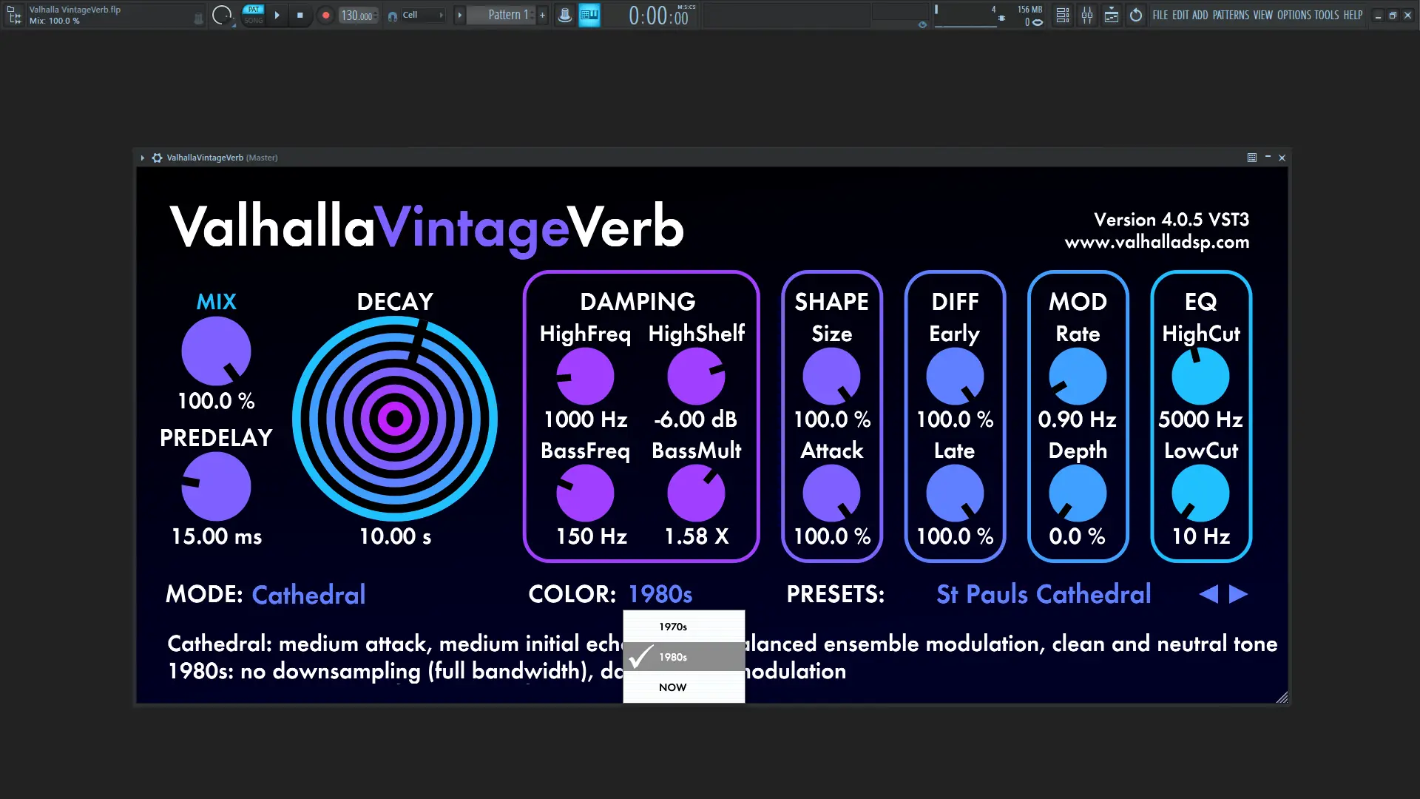Click the metronome toggle icon

point(565,15)
